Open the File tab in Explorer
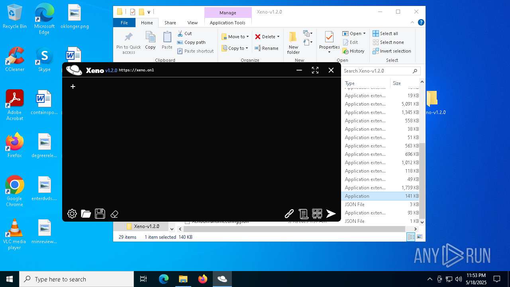The width and height of the screenshot is (510, 287). point(124,23)
